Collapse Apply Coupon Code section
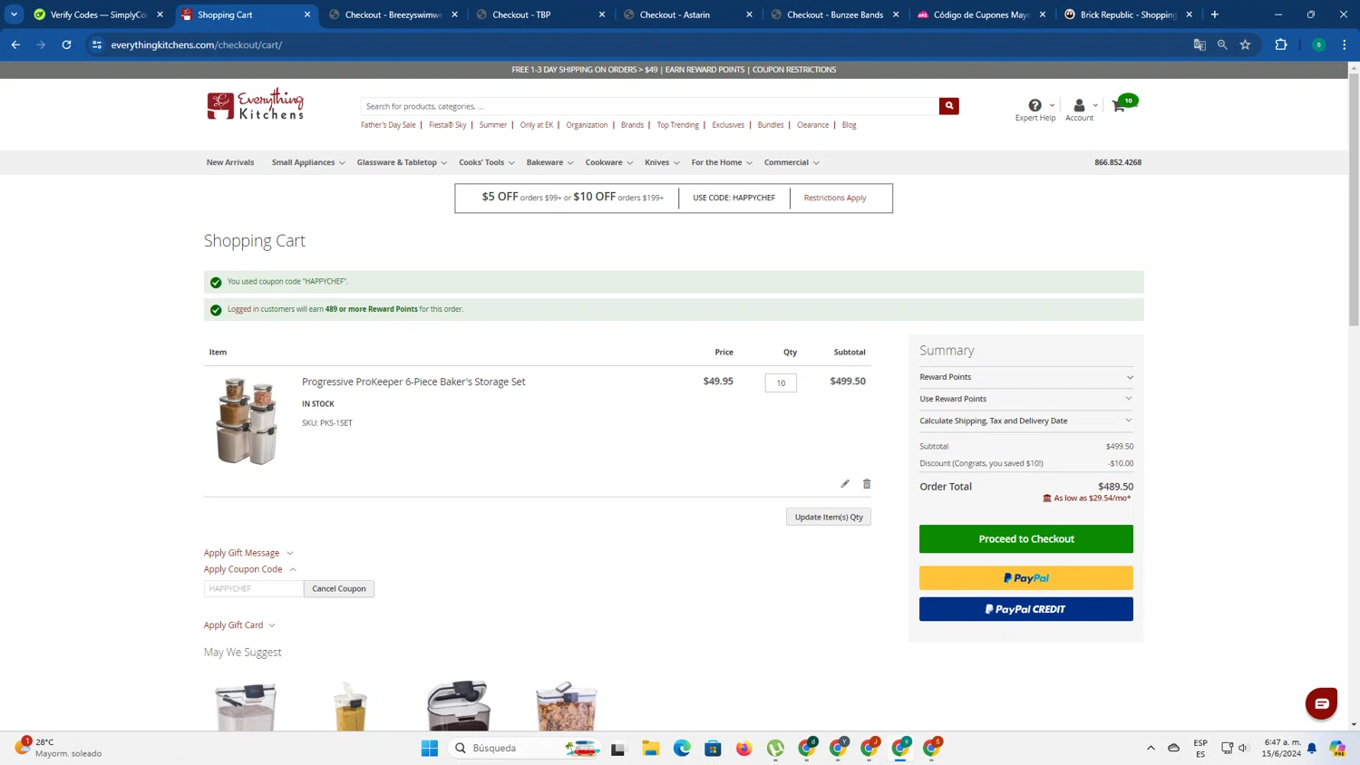 [250, 569]
